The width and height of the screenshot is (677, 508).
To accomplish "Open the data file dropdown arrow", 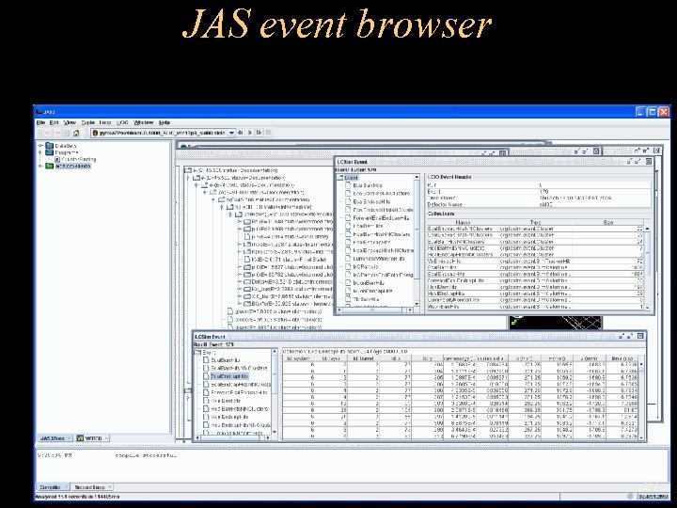I will (x=231, y=133).
